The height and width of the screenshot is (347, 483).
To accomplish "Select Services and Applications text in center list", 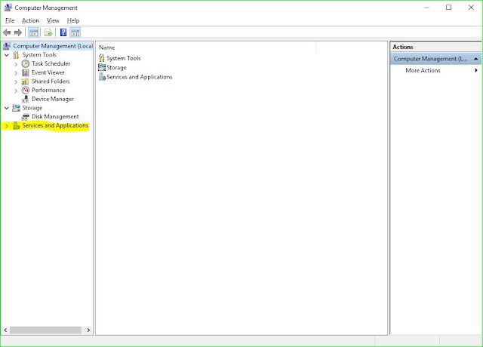I will [x=140, y=77].
